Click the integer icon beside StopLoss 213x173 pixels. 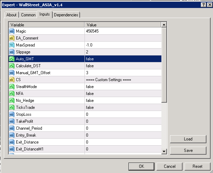12,114
